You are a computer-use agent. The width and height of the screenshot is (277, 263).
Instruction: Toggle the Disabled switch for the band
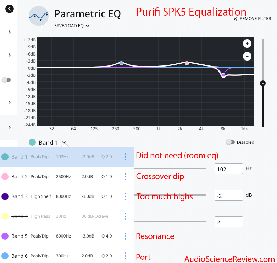point(231,142)
